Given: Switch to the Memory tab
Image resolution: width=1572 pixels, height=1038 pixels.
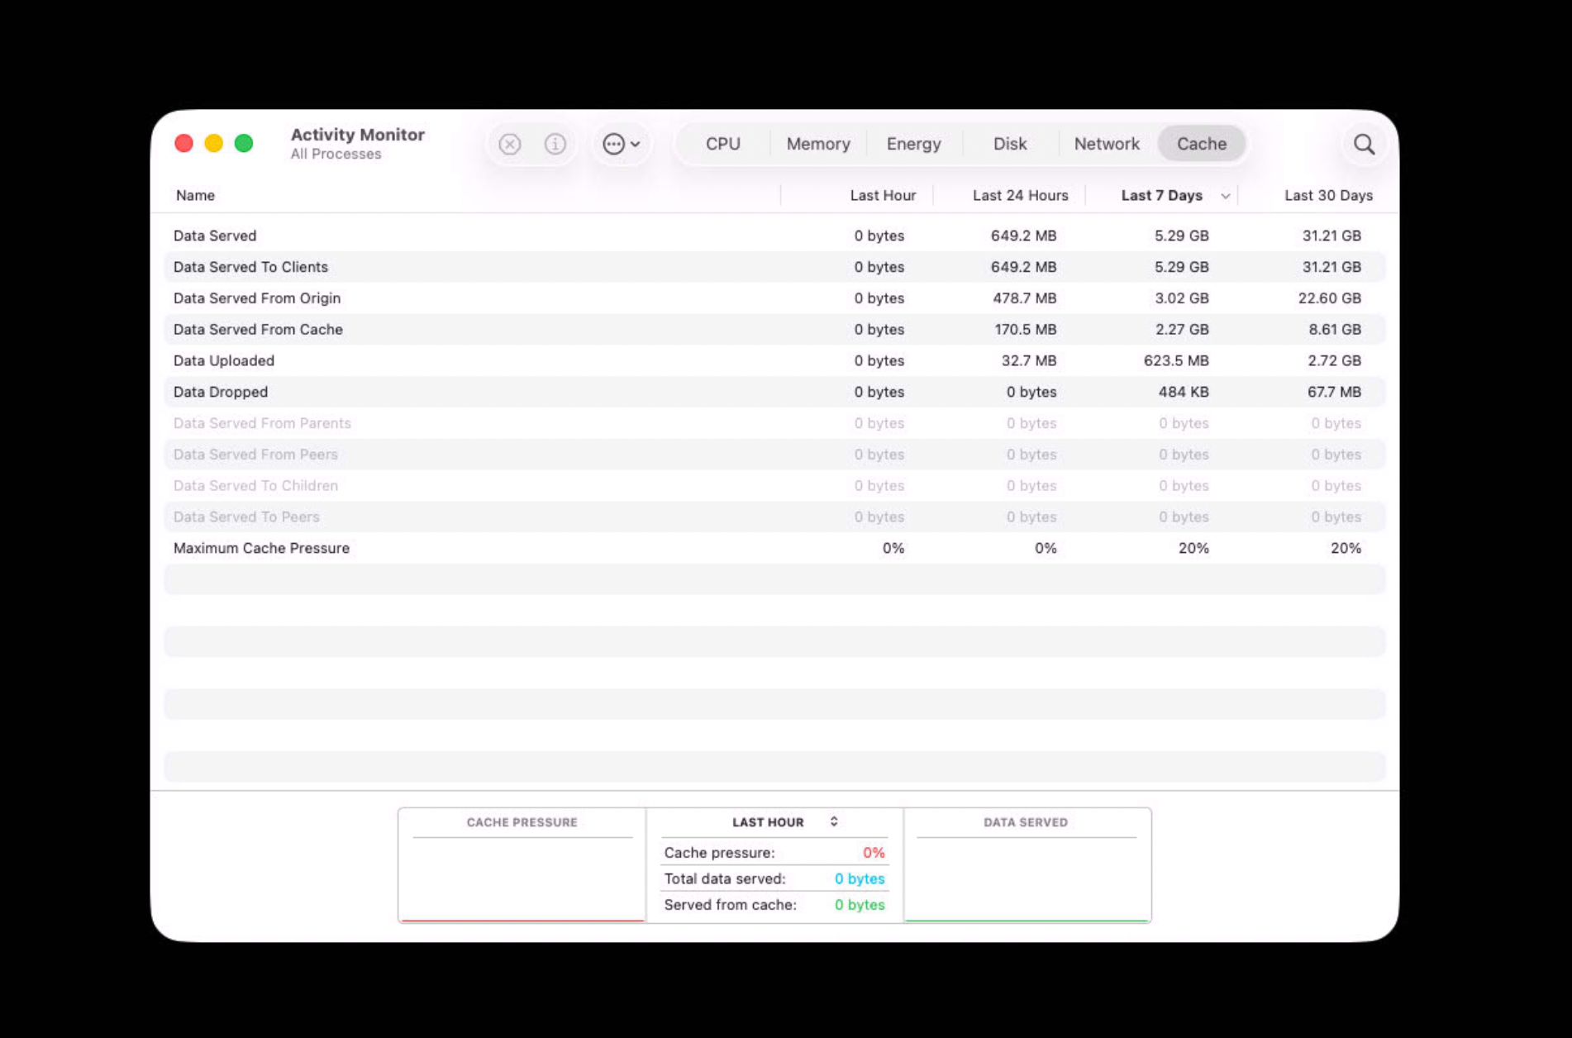Looking at the screenshot, I should click(x=818, y=144).
